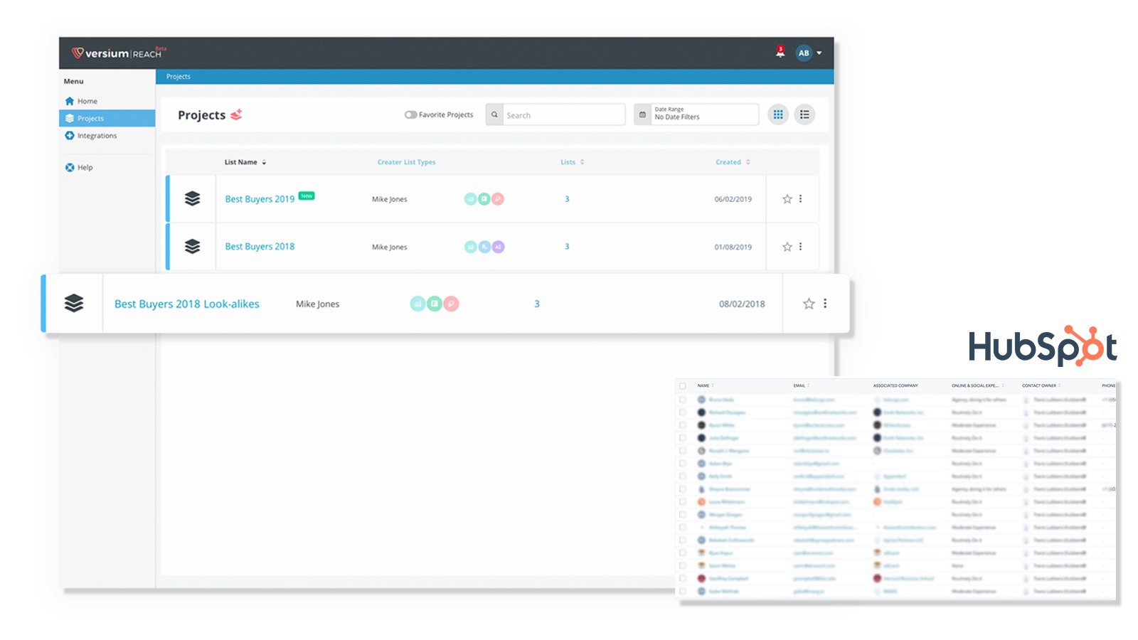Click the stack icon of Best Buyers 2019
1138x640 pixels.
point(192,198)
